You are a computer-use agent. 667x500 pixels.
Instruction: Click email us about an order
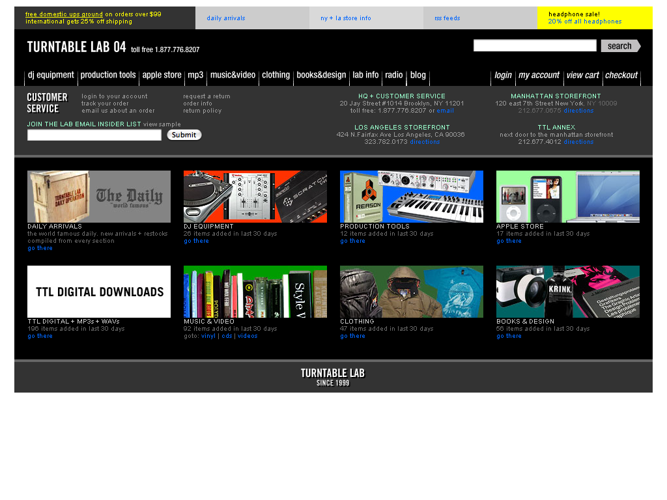point(118,111)
